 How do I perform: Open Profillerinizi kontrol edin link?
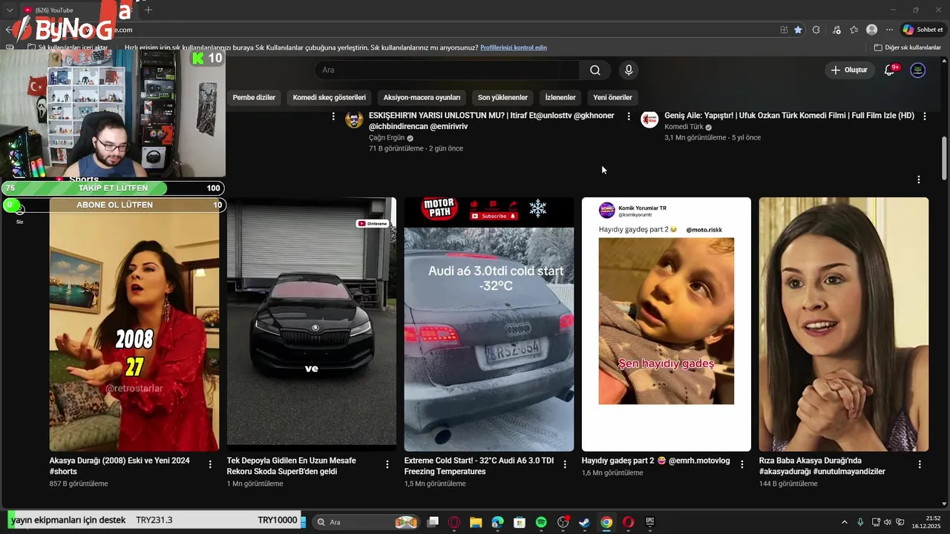514,47
